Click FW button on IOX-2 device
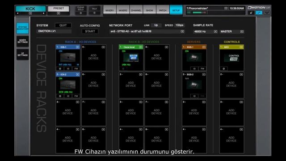This screenshot has height=161, width=286. point(76,96)
